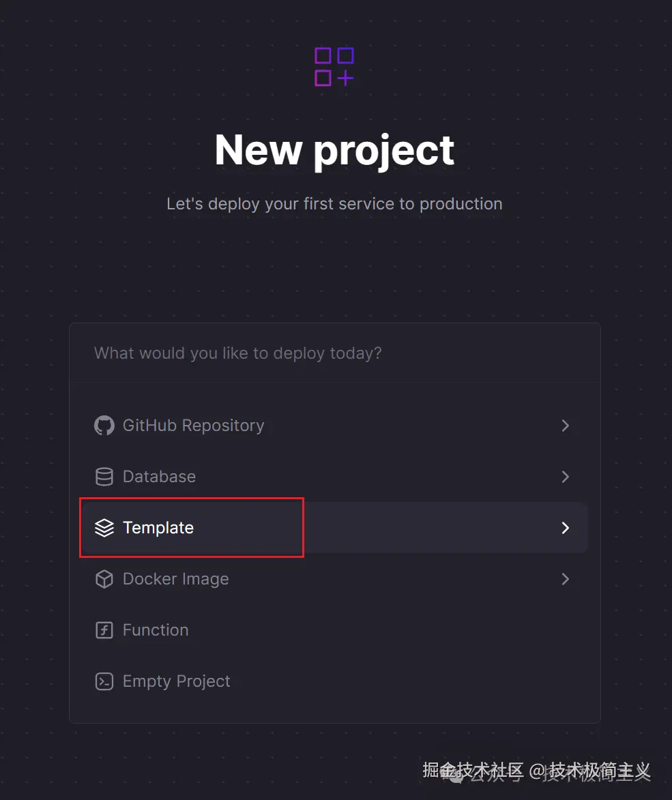Click the Template stacked layers icon
The height and width of the screenshot is (800, 672).
coord(104,528)
